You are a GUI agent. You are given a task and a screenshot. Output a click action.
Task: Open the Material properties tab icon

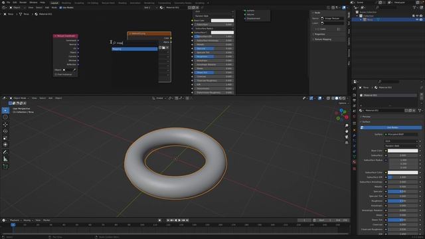(354, 162)
